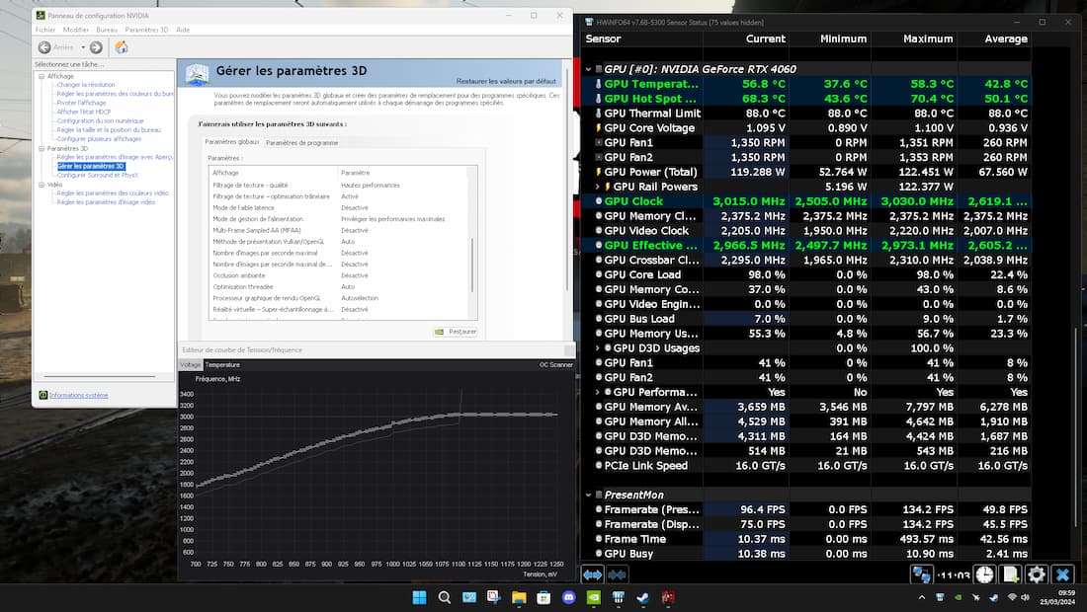Open File Explorer from taskbar
Screen dimensions: 1087x612
pos(519,597)
